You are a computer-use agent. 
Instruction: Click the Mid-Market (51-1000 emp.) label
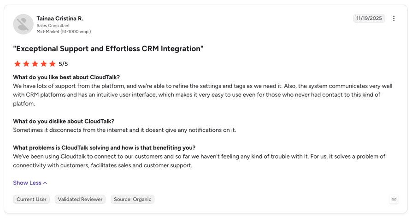pyautogui.click(x=64, y=31)
